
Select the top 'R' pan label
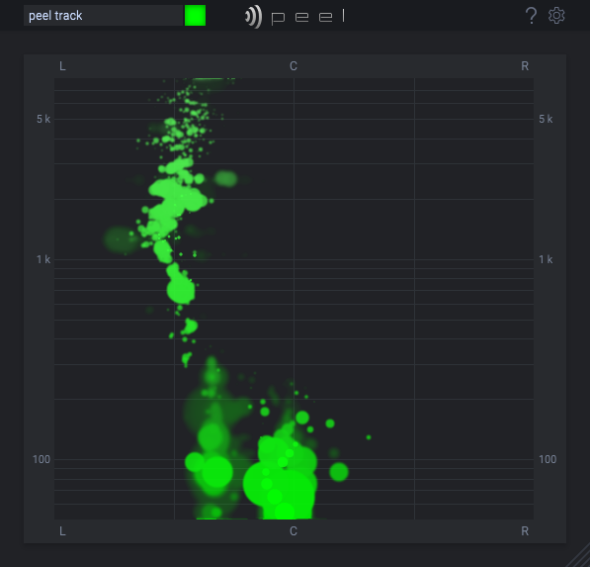click(525, 66)
